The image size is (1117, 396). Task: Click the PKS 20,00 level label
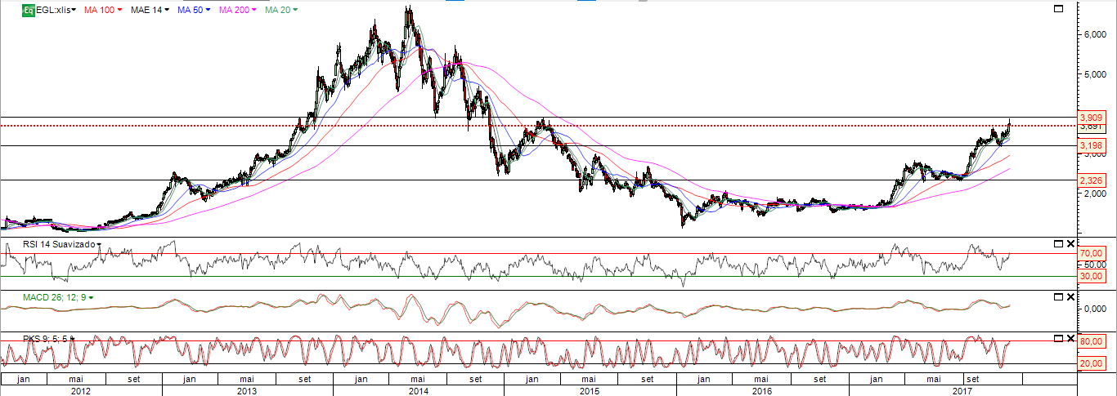point(1091,364)
